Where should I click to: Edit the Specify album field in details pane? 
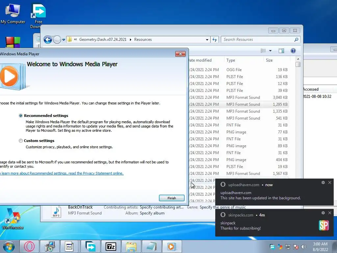(152, 213)
